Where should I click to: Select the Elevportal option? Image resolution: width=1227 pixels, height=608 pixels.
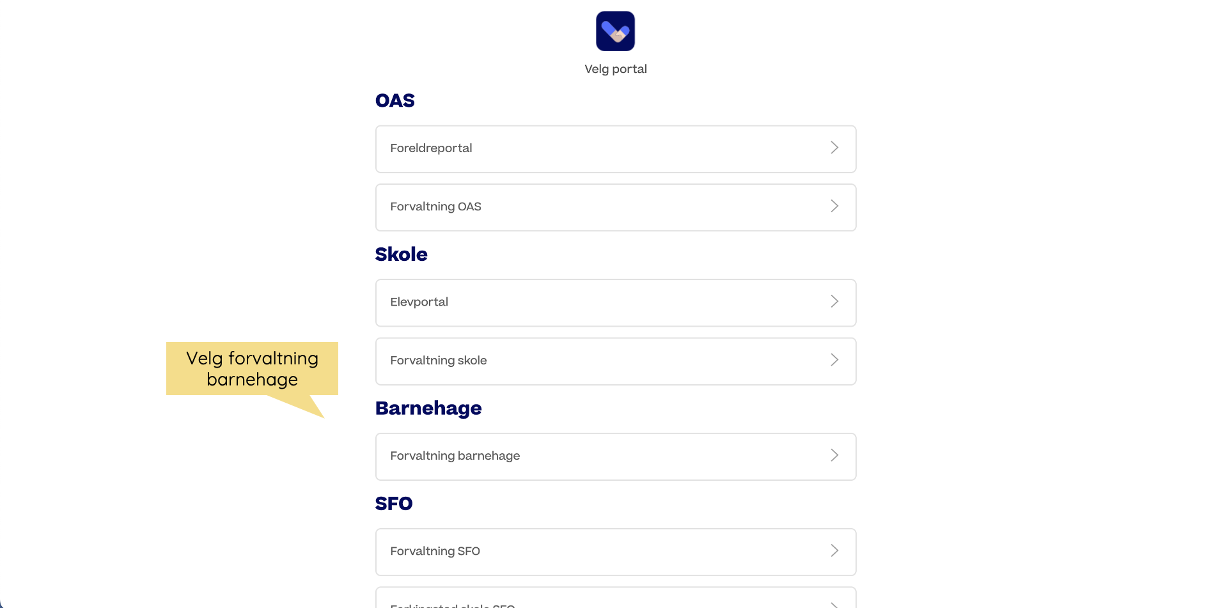(x=616, y=302)
